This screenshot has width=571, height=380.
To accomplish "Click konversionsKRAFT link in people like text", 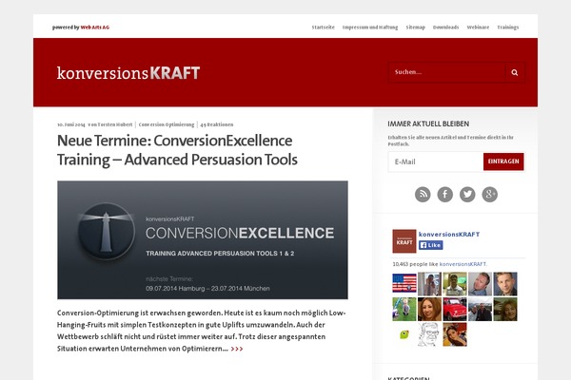I will pos(463,264).
